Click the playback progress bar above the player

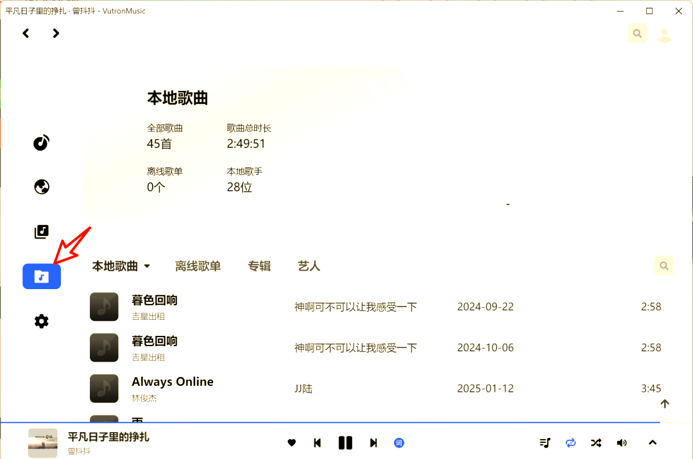(346, 422)
